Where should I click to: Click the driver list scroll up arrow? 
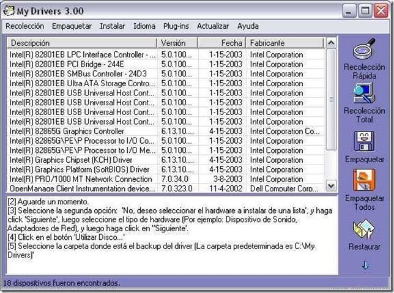pyautogui.click(x=331, y=43)
